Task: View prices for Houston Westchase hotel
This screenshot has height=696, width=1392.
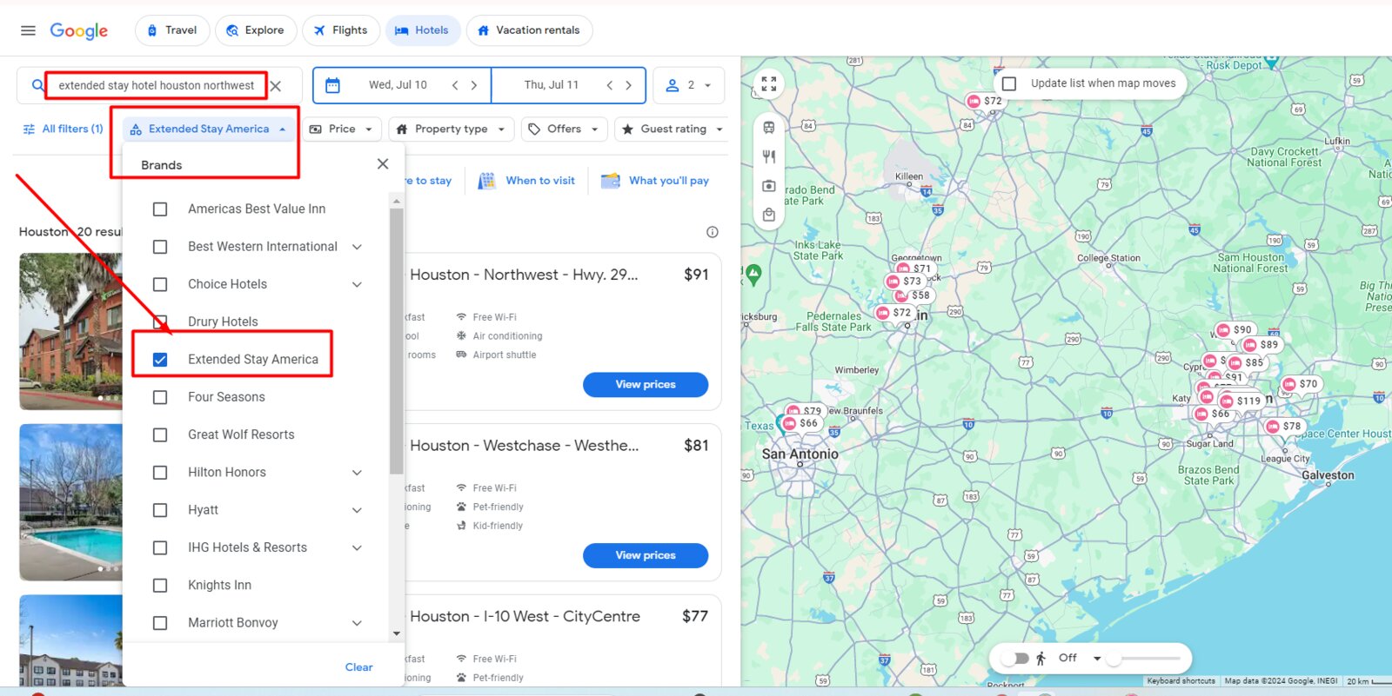Action: 646,555
